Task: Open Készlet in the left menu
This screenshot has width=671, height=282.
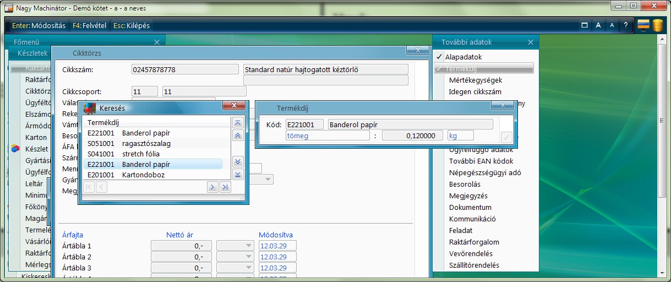Action: 36,149
